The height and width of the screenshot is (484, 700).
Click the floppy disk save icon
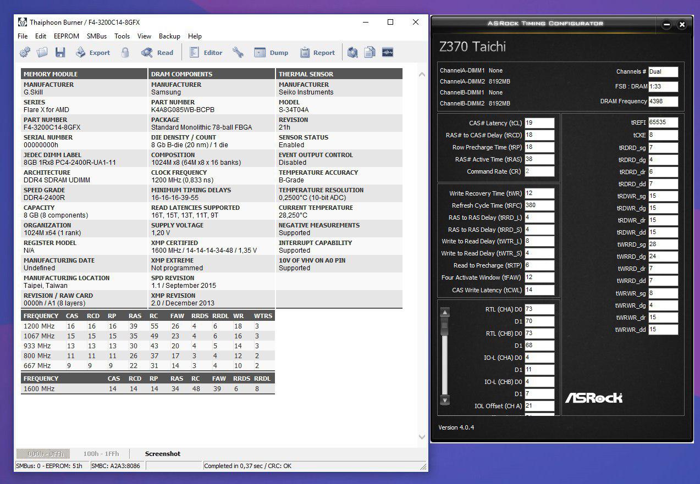coord(60,53)
